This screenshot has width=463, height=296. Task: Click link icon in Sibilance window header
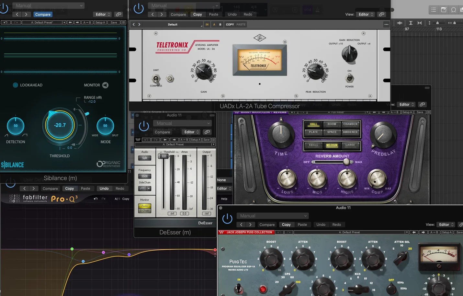click(119, 14)
